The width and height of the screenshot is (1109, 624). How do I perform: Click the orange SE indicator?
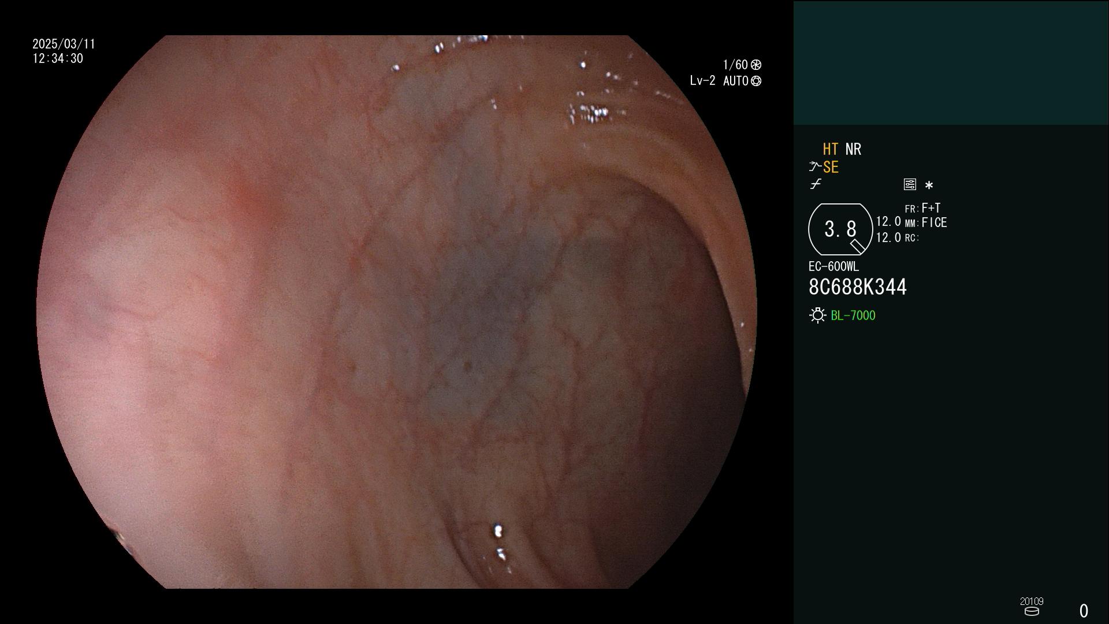pyautogui.click(x=831, y=168)
